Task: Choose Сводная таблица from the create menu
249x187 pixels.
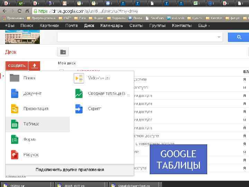Action: (x=102, y=93)
